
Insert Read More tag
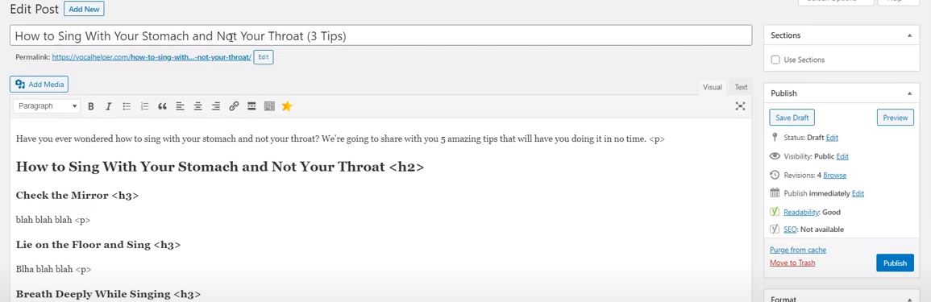pos(251,106)
